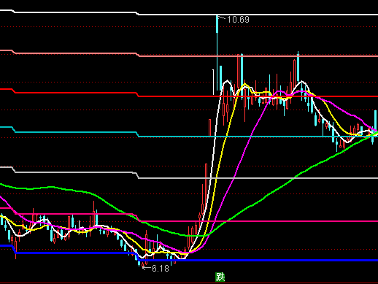Click the green long-term moving average curve

[280, 187]
